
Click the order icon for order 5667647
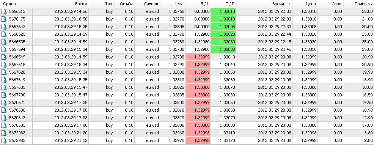(3, 27)
